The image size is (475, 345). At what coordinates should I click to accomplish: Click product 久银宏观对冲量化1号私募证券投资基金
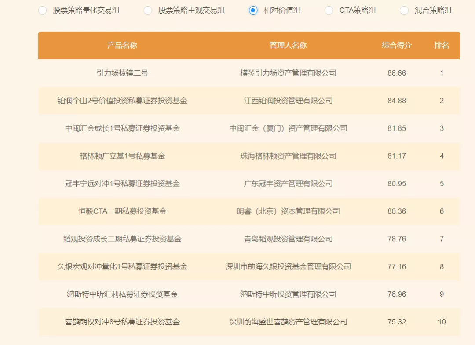tap(122, 267)
